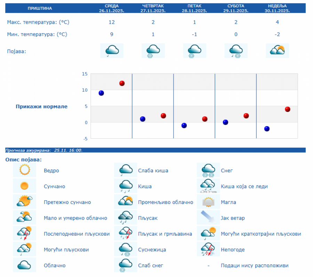Click the Пљусак и грмљавина thunderstorm icon

tap(126, 234)
